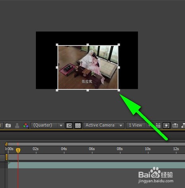Open the 1 View layout dropdown
Viewport: 185px width, 188px height.
[x=139, y=125]
